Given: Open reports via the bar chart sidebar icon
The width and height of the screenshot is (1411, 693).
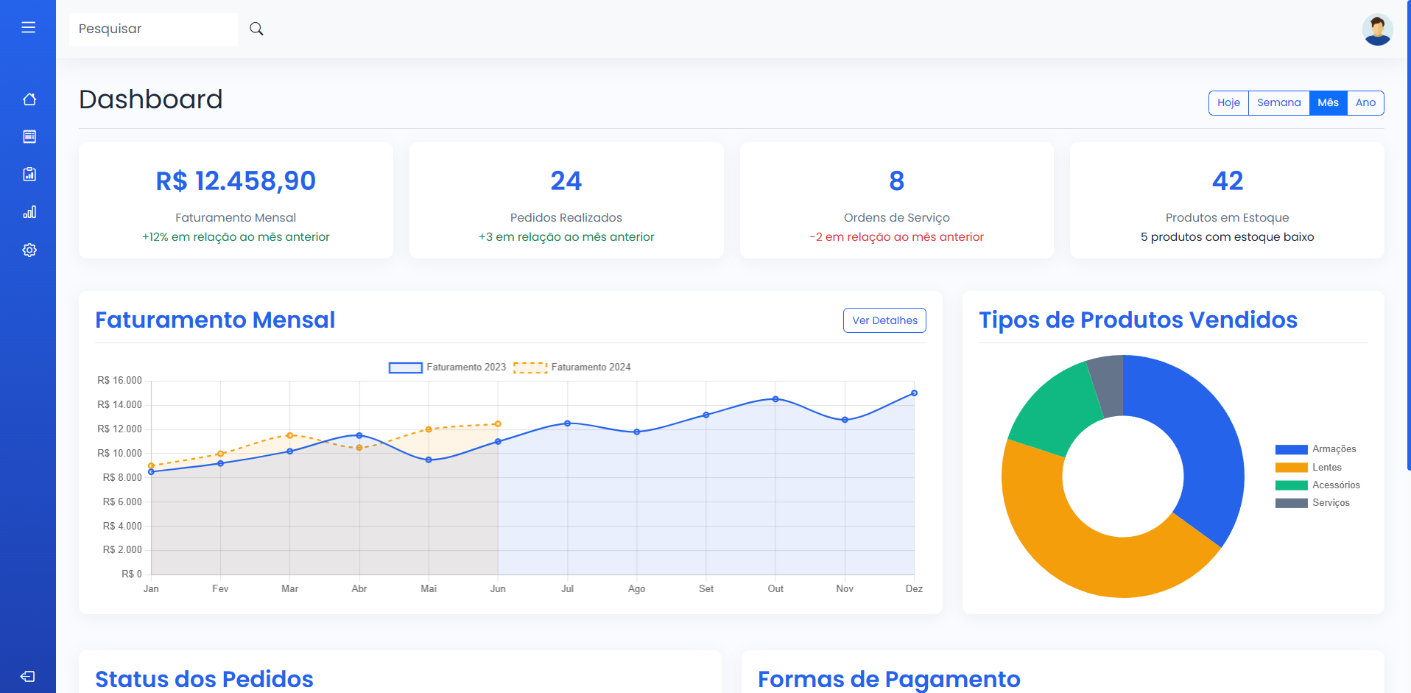Looking at the screenshot, I should point(29,212).
